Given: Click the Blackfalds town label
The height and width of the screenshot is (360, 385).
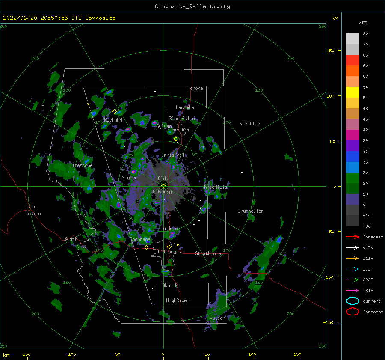Looking at the screenshot, I should [x=182, y=119].
